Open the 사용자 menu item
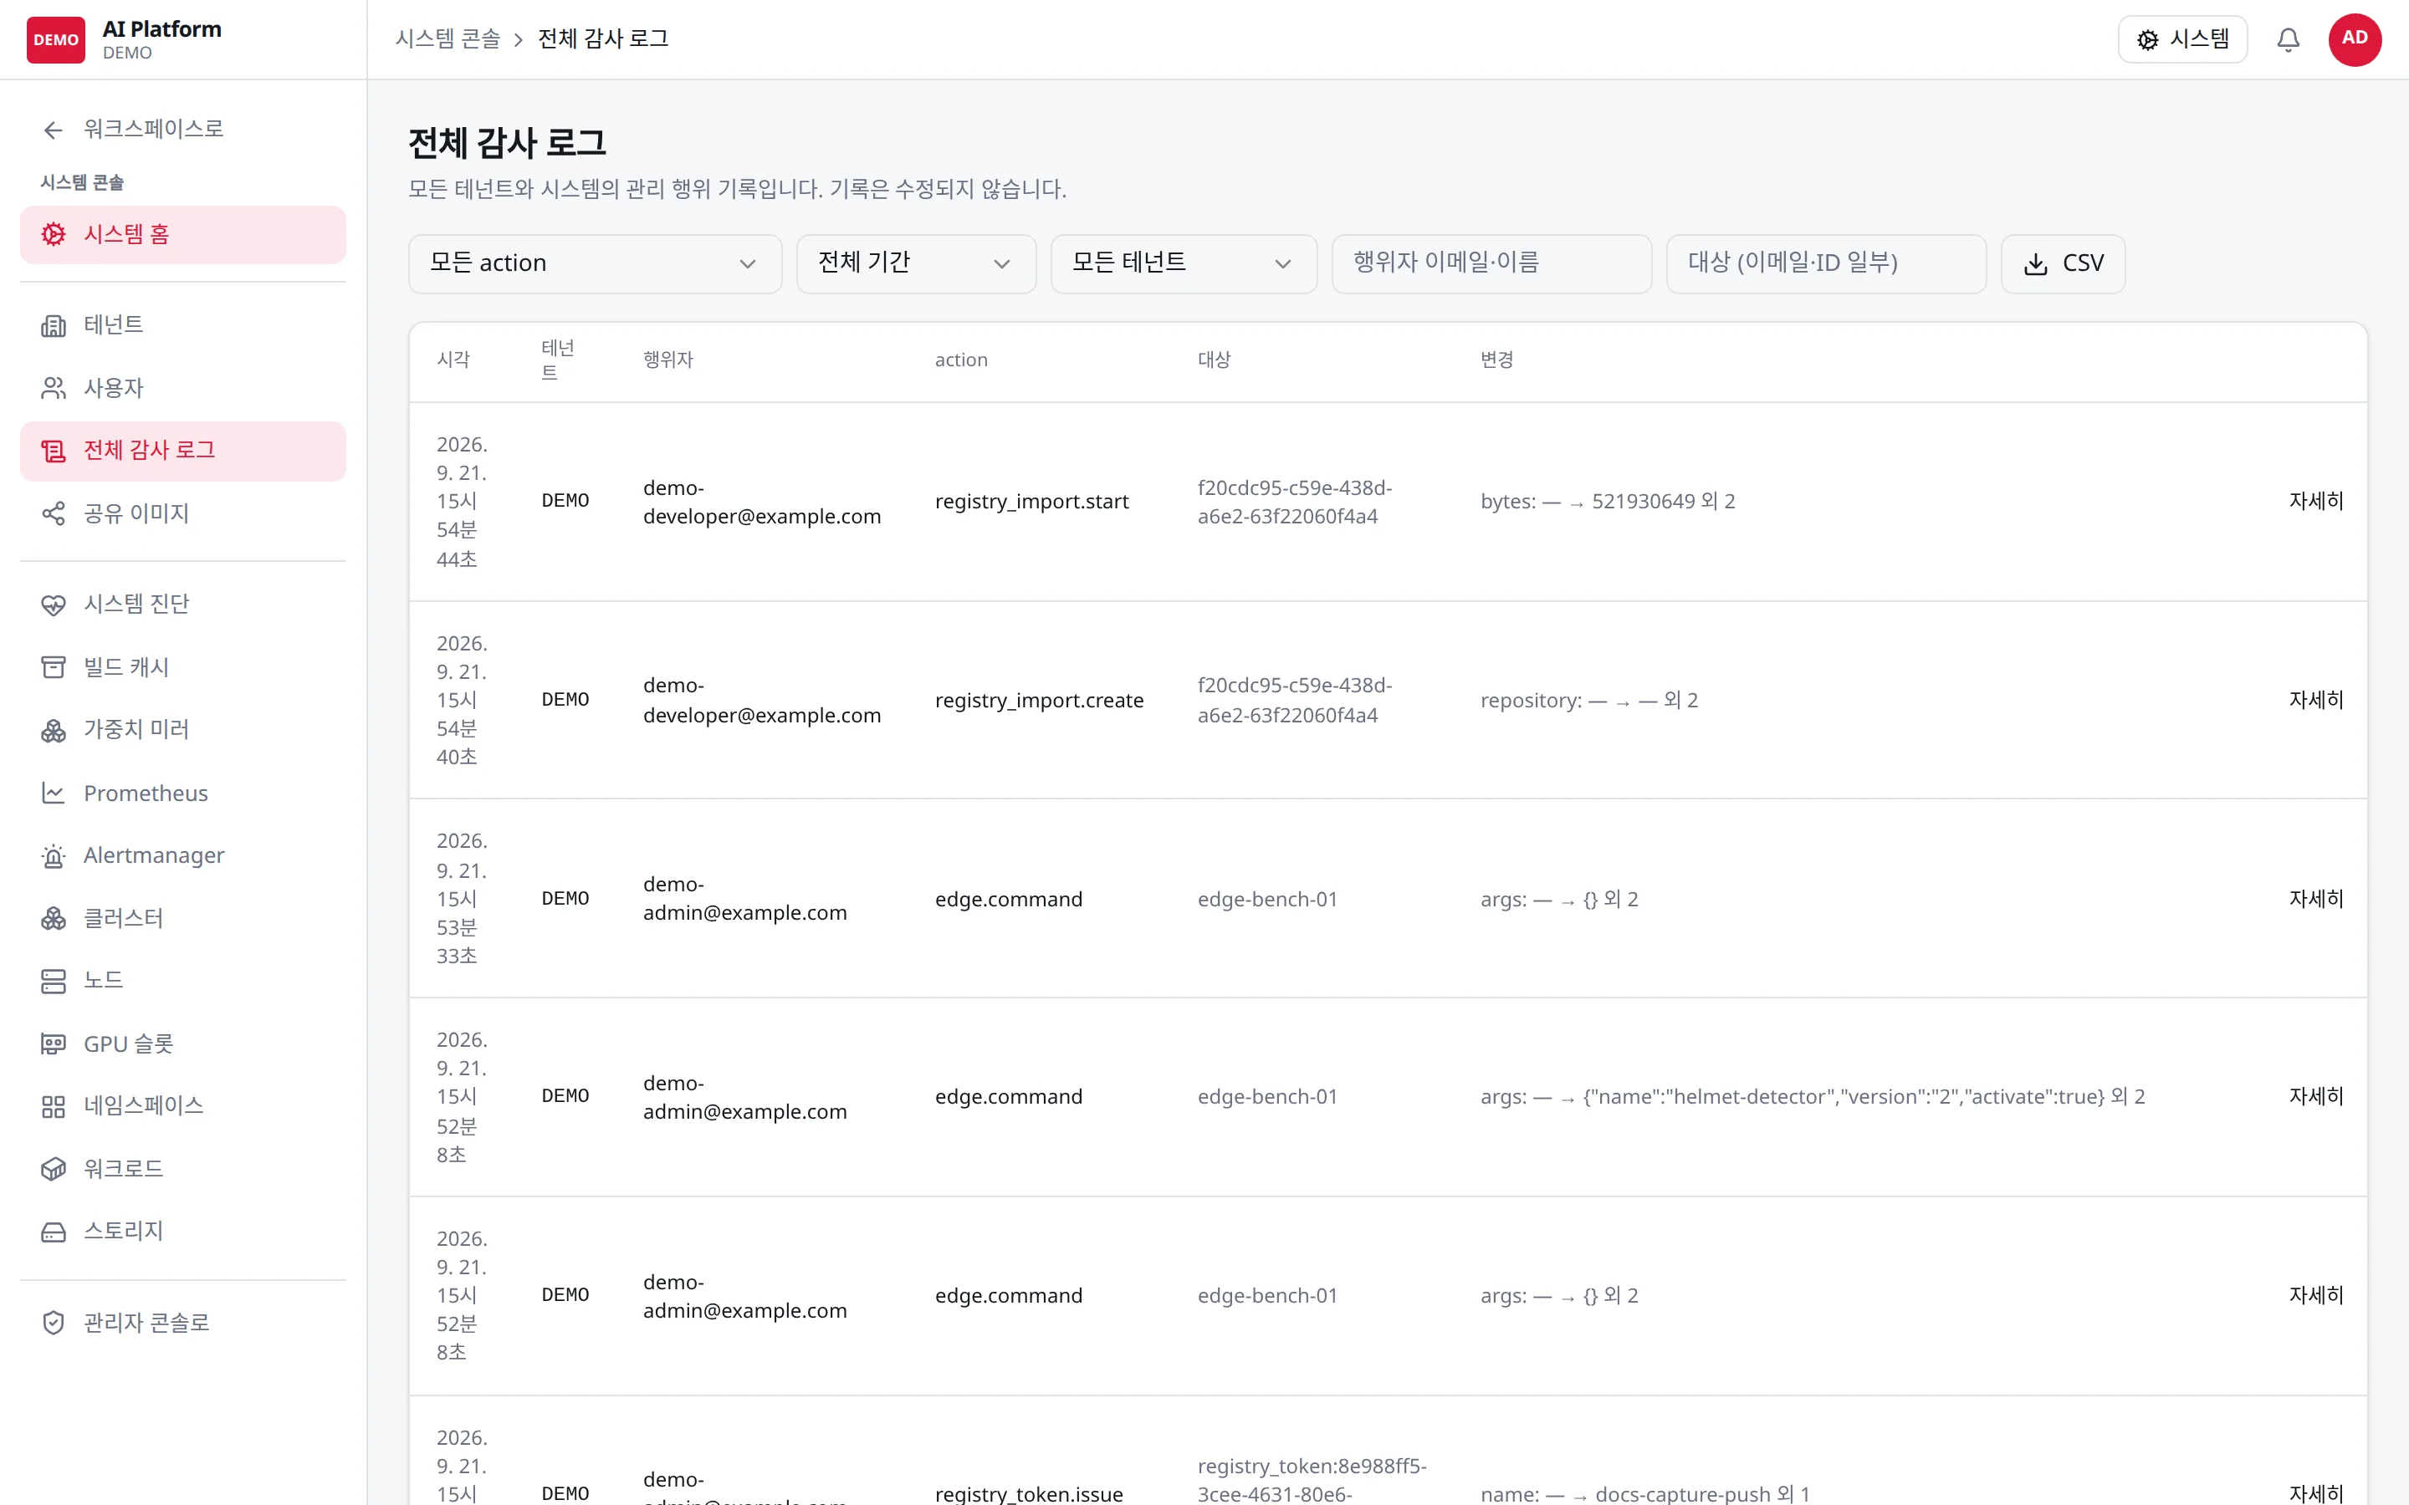2409x1505 pixels. [x=183, y=388]
